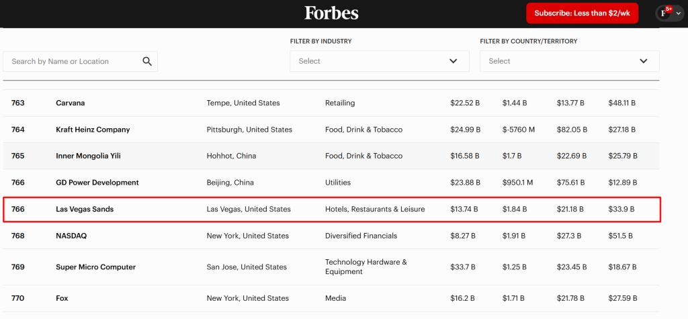Open the Carvana company row
688x319 pixels.
331,103
